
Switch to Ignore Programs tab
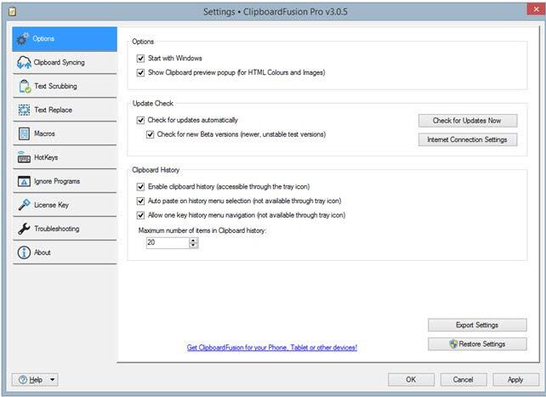pos(65,181)
